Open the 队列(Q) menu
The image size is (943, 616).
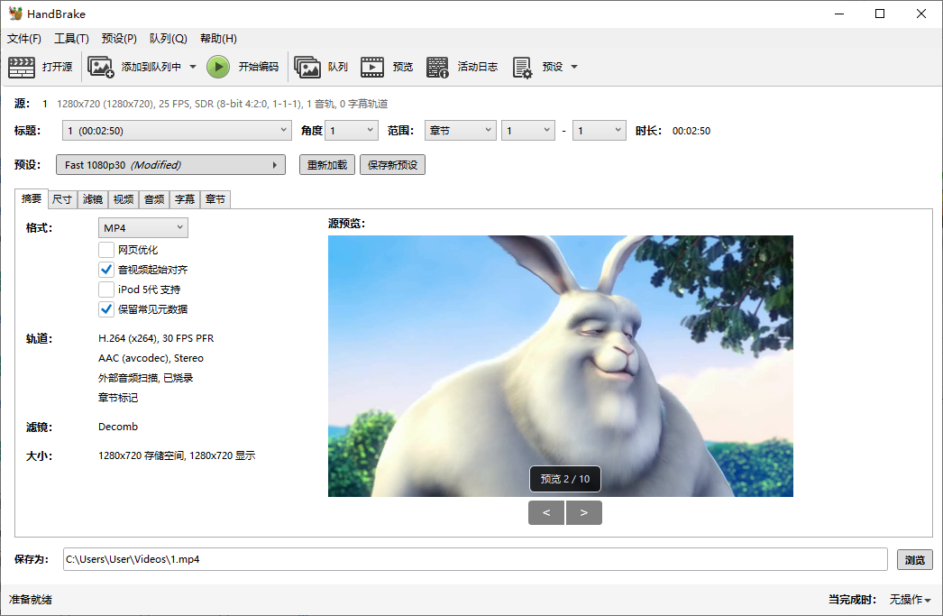(x=169, y=39)
